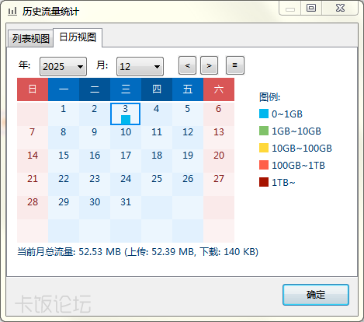Select calendar day 9
This screenshot has width=364, height=322.
pos(95,138)
